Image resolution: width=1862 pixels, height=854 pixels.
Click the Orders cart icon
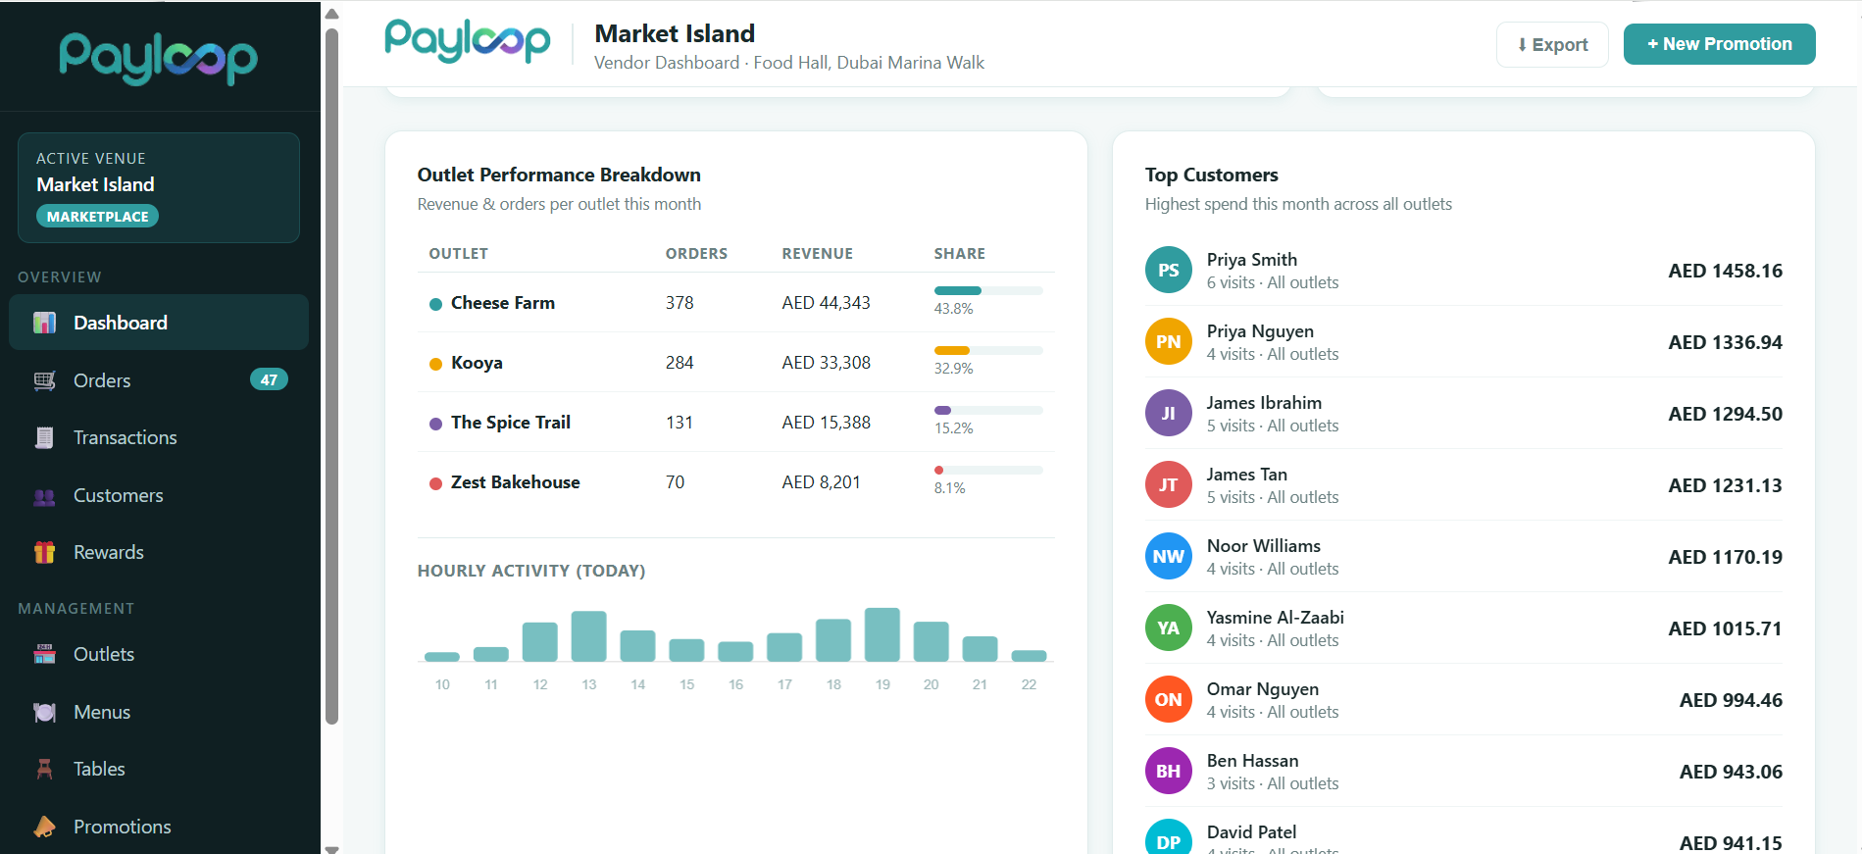pos(44,380)
